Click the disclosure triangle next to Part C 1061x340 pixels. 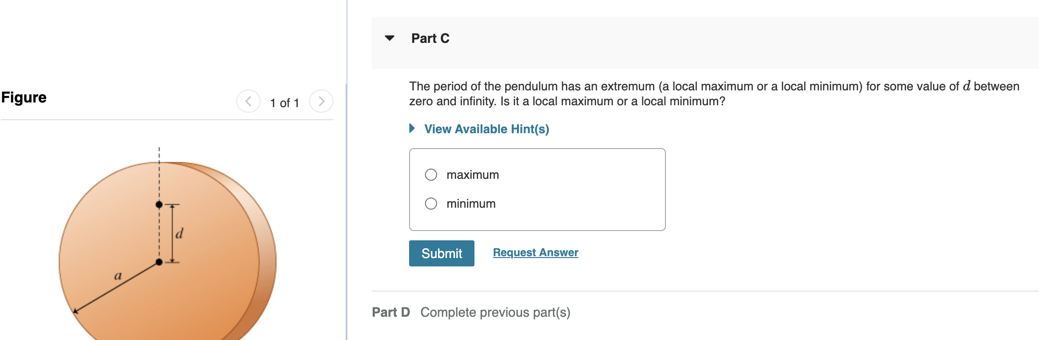click(x=389, y=38)
